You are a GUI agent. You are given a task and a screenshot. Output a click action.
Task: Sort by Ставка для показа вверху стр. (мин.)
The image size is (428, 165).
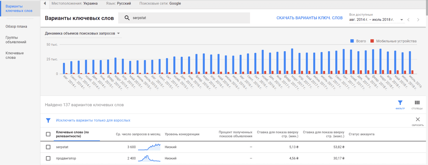pos(277,134)
